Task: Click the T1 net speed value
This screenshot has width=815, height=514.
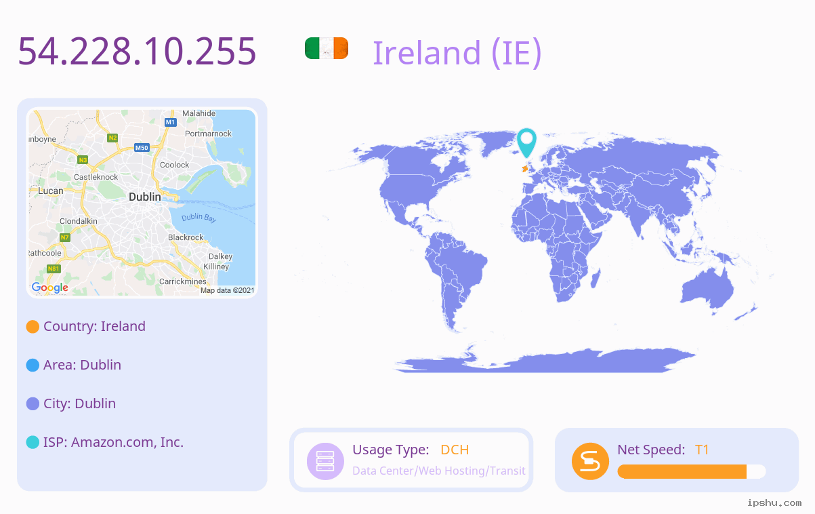Action: tap(702, 450)
